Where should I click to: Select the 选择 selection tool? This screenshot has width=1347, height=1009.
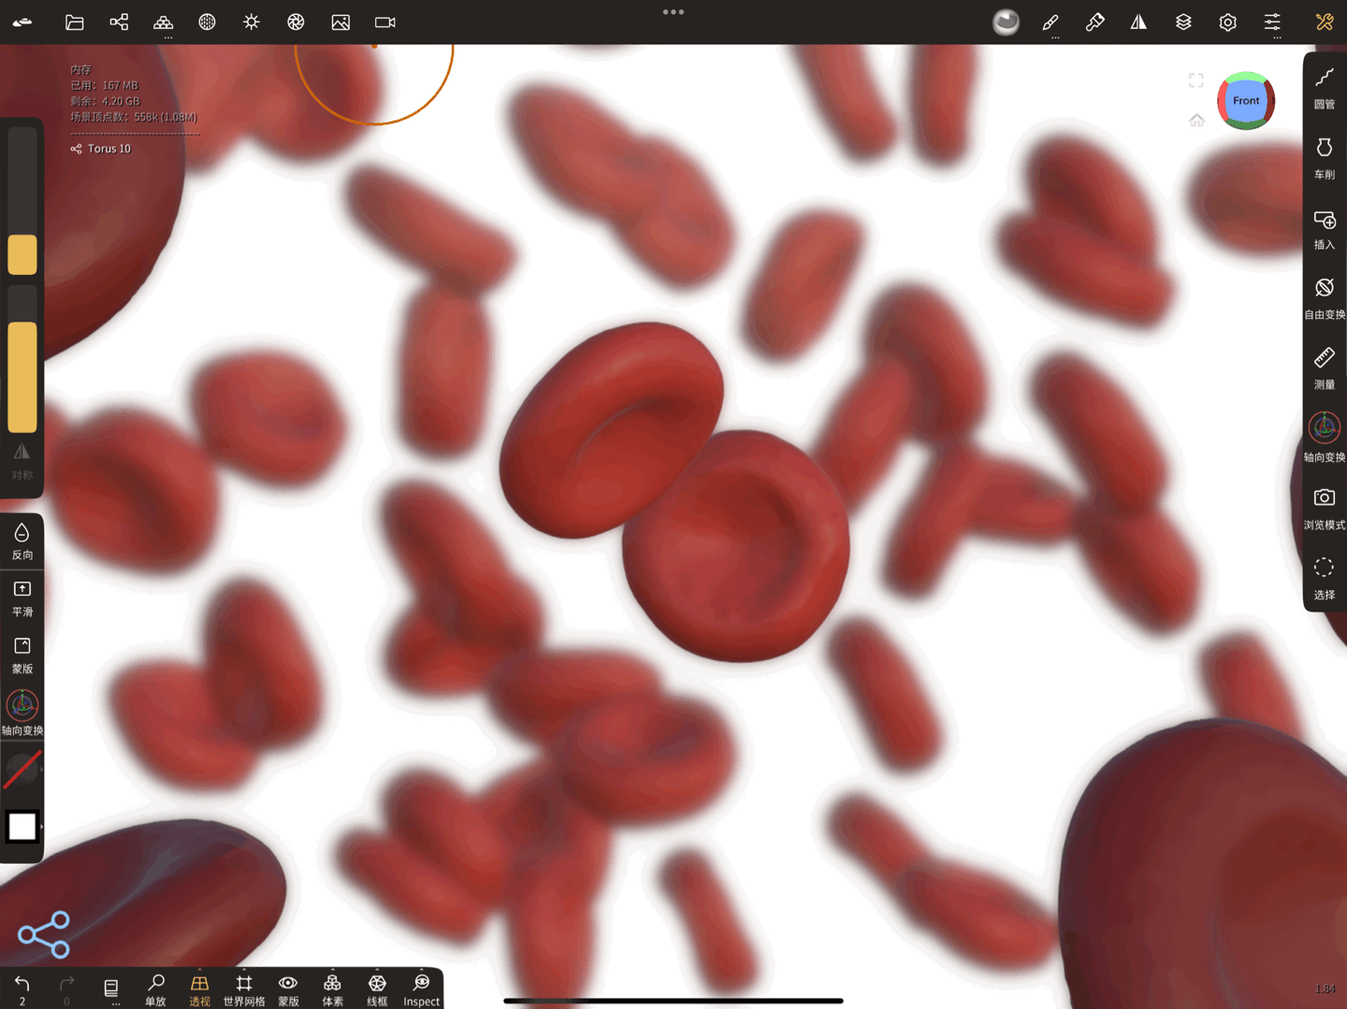tap(1325, 578)
